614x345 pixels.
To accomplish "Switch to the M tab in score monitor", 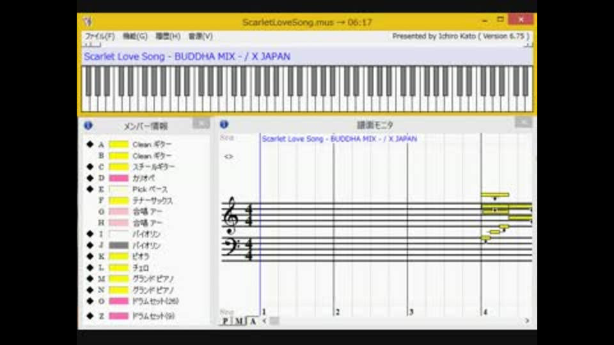I will 239,321.
